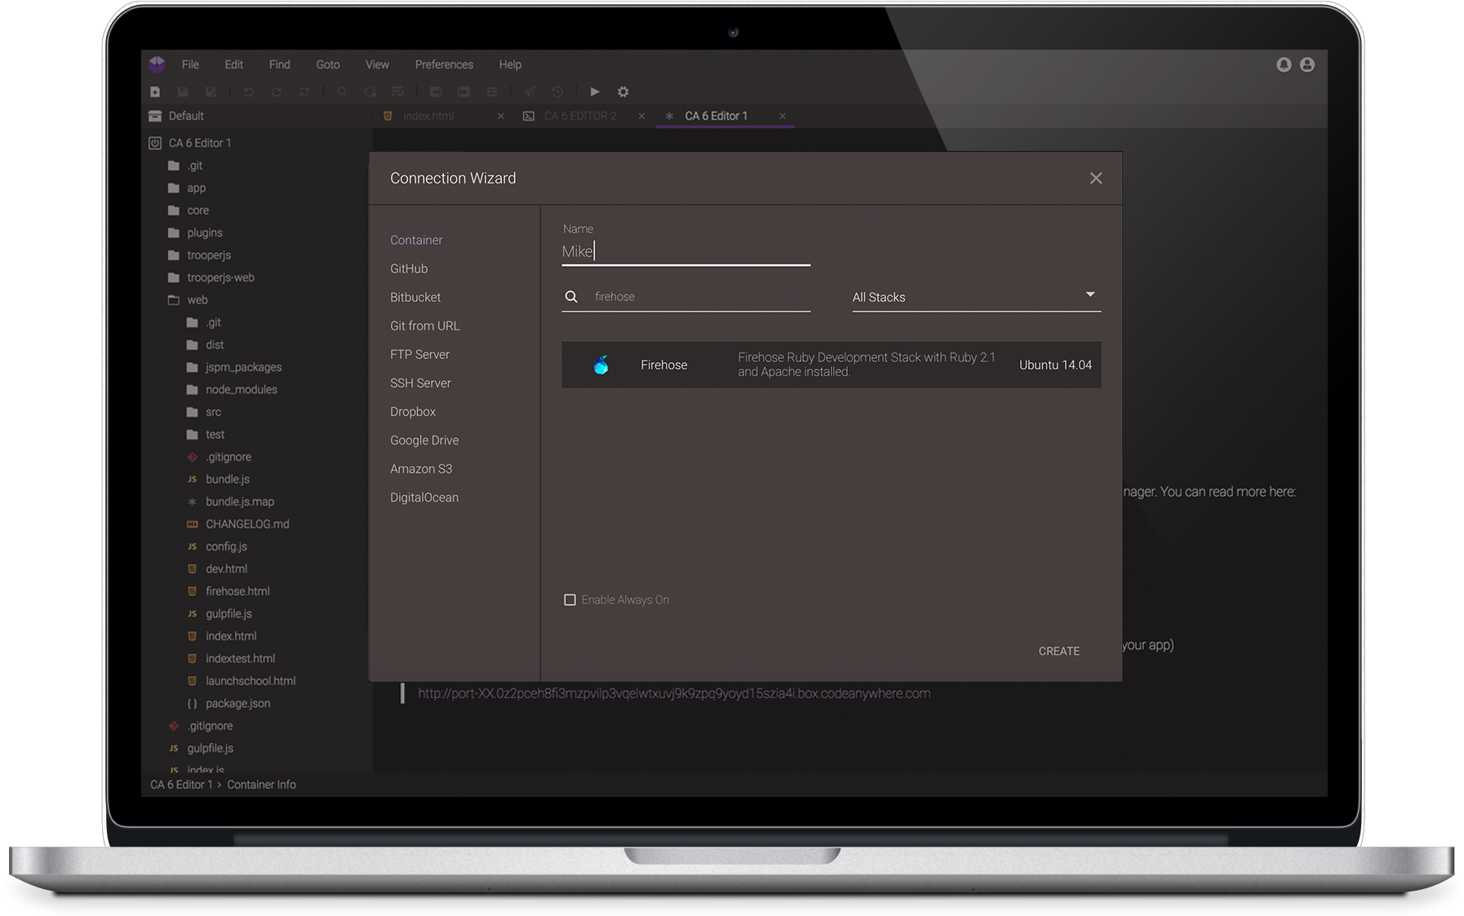Select DigitalOcean in the wizard sidebar

pos(424,498)
